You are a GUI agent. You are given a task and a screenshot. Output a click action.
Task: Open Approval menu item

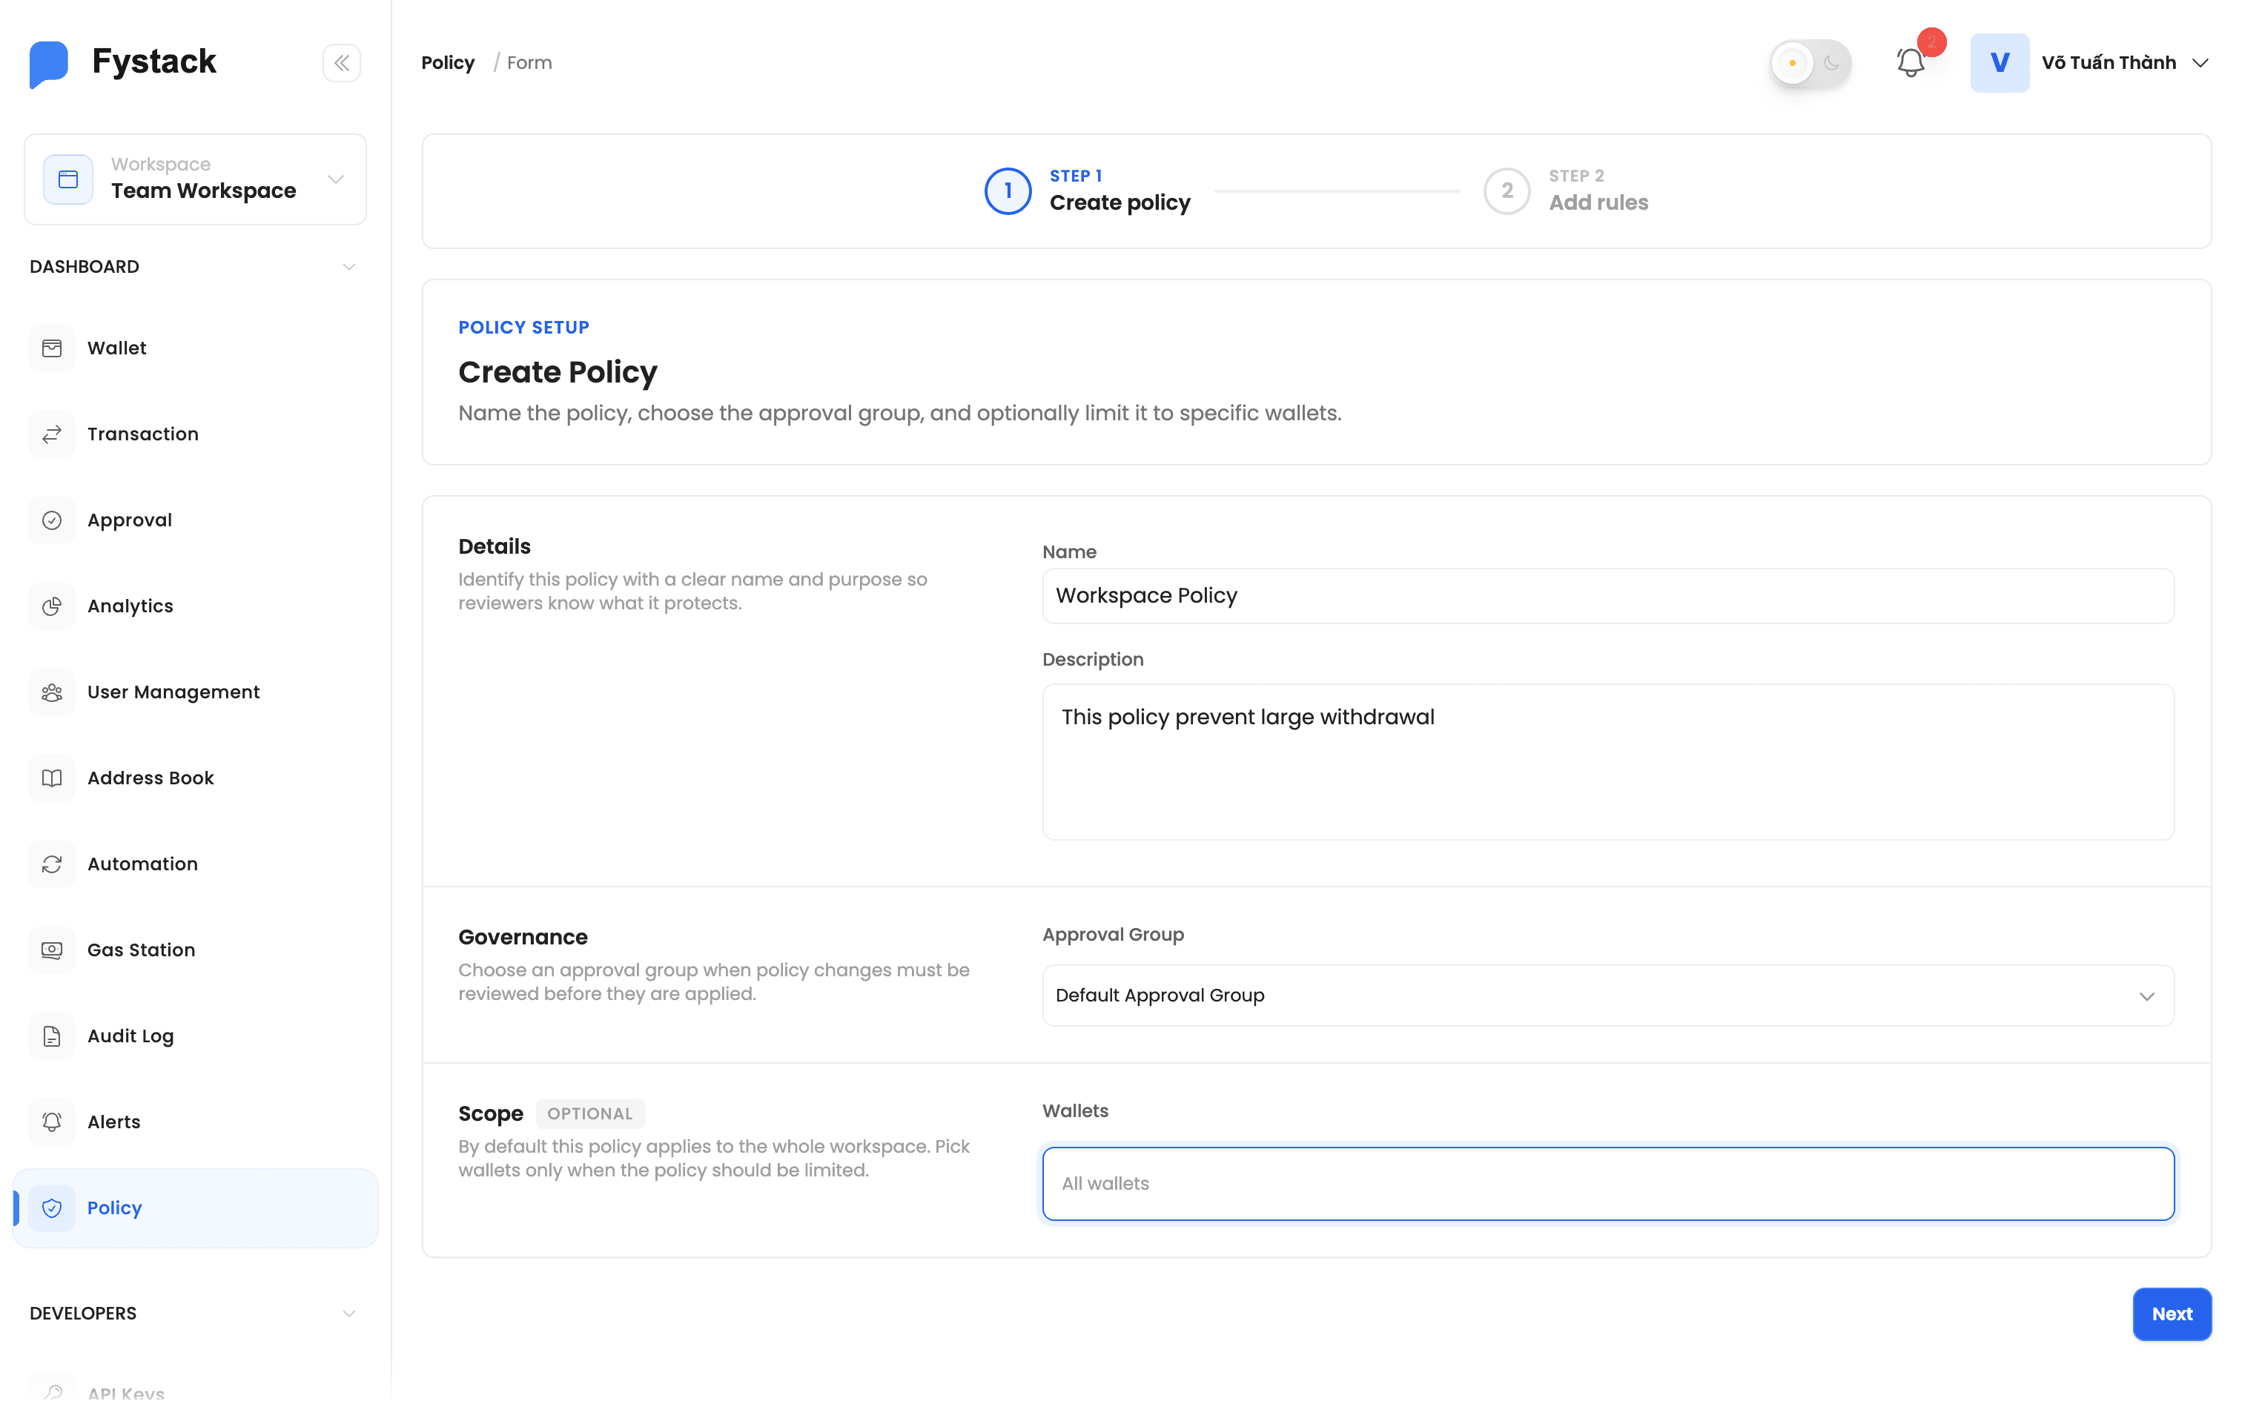(x=196, y=520)
